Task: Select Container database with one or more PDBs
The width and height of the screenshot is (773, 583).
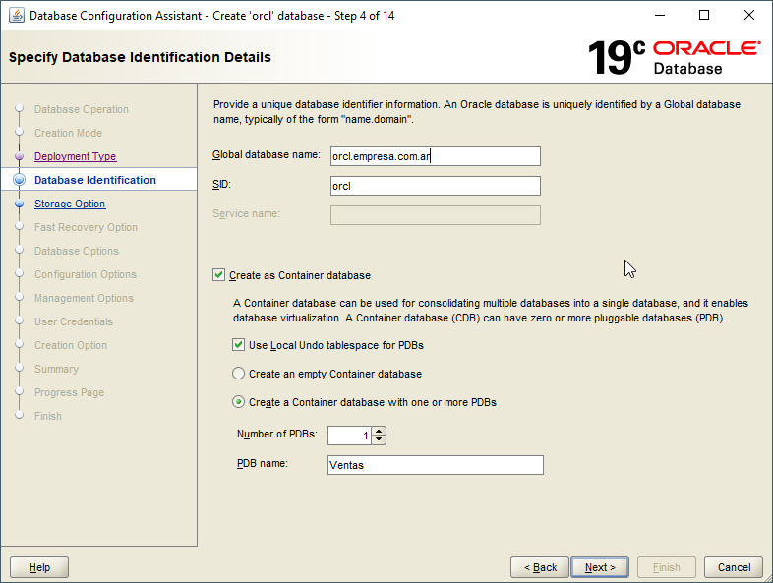Action: pos(239,402)
